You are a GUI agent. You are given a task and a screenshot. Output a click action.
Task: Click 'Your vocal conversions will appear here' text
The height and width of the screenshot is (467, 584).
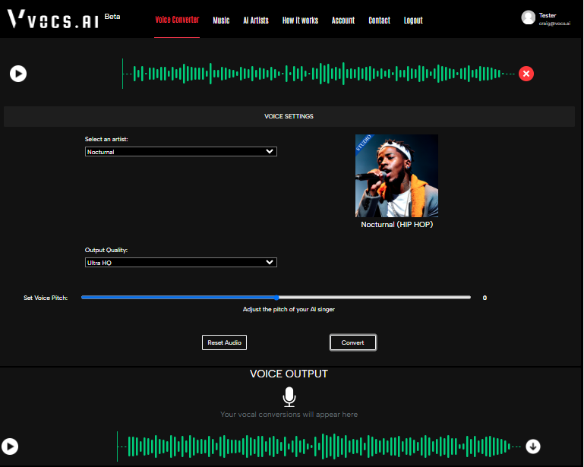289,415
